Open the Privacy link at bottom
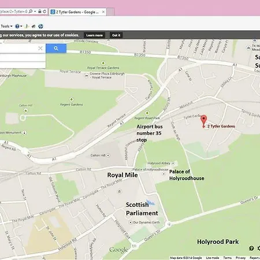The image size is (260, 260). tap(240, 258)
